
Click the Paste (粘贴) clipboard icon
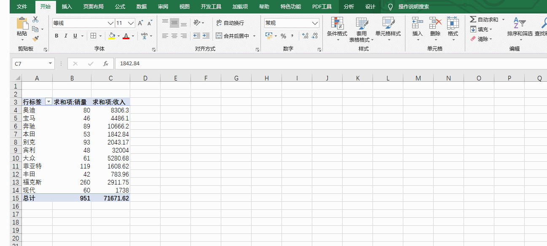point(22,24)
